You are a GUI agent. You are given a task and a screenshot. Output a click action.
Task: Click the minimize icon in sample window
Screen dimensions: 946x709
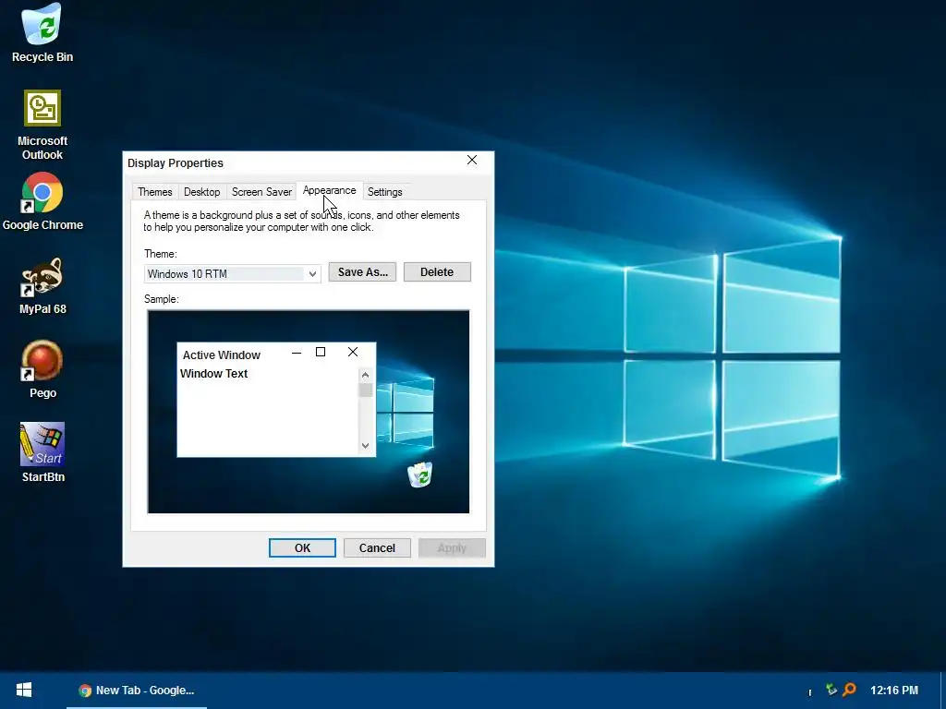pos(297,353)
